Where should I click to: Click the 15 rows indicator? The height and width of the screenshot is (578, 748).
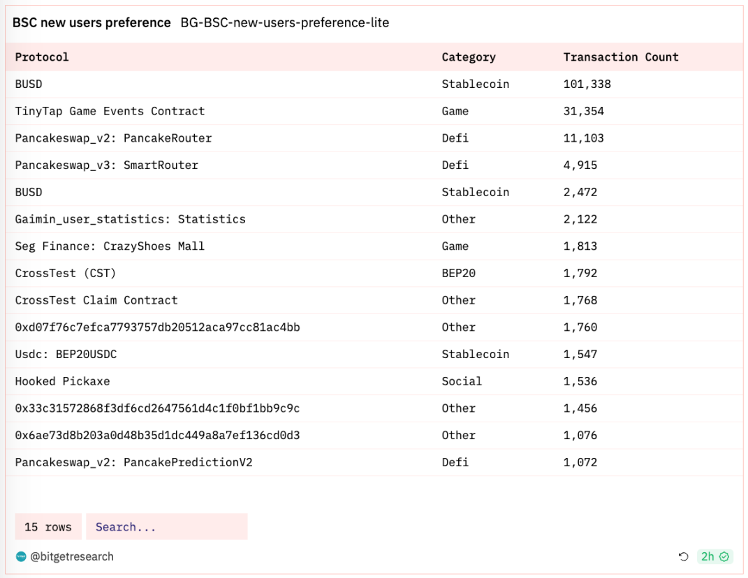[48, 527]
